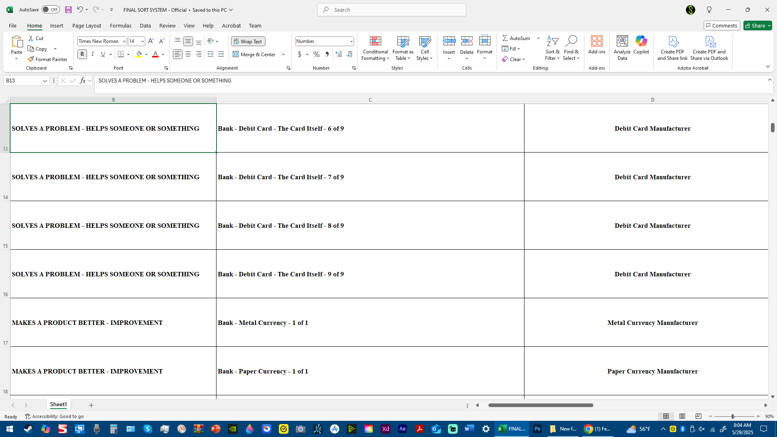The width and height of the screenshot is (777, 437).
Task: Click the Conditional Formatting icon
Action: [375, 41]
